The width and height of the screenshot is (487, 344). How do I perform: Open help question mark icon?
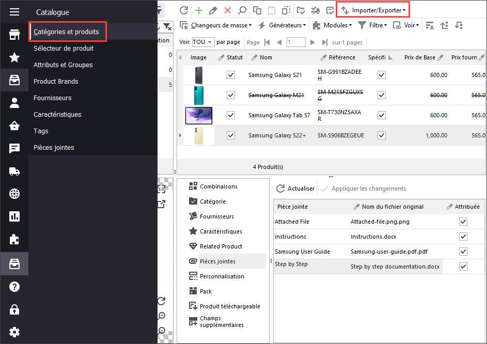pos(14,287)
